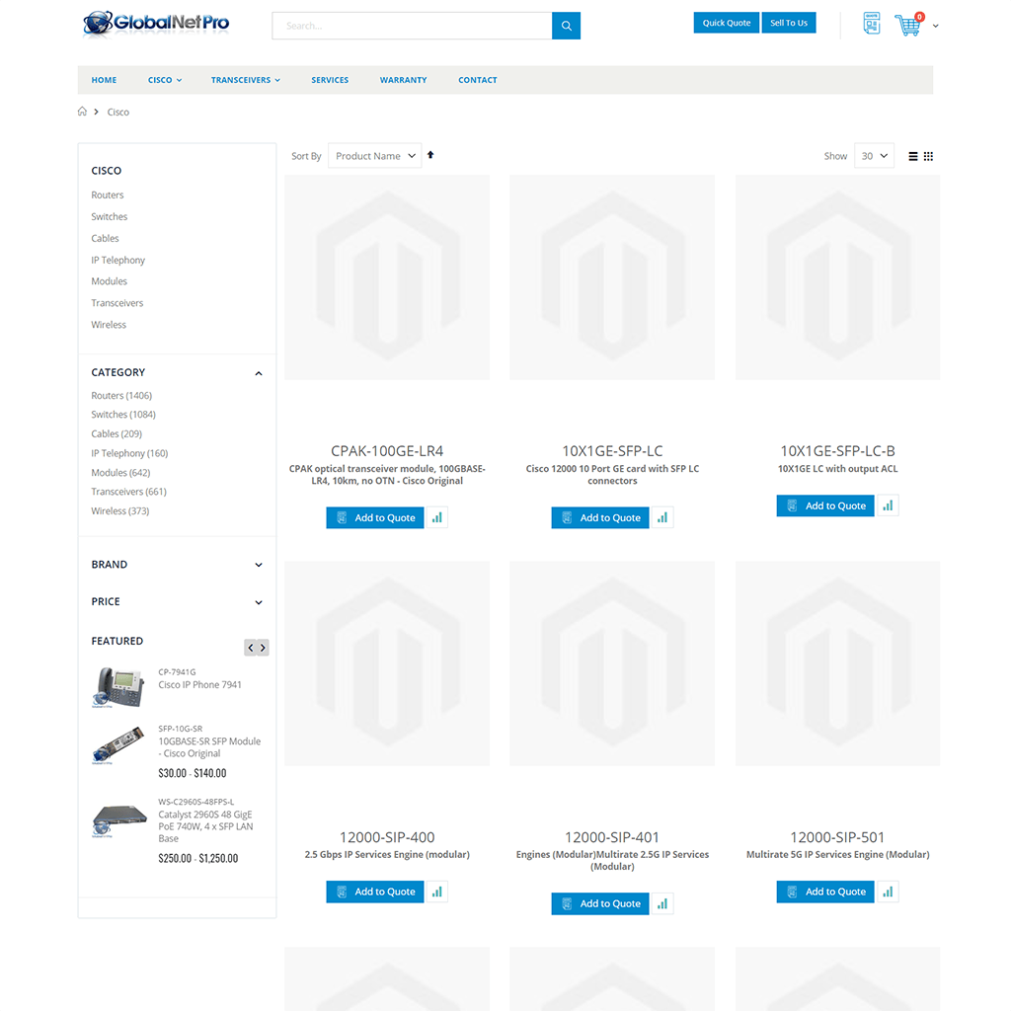Click into the search input field
1011x1011 pixels.
point(411,26)
